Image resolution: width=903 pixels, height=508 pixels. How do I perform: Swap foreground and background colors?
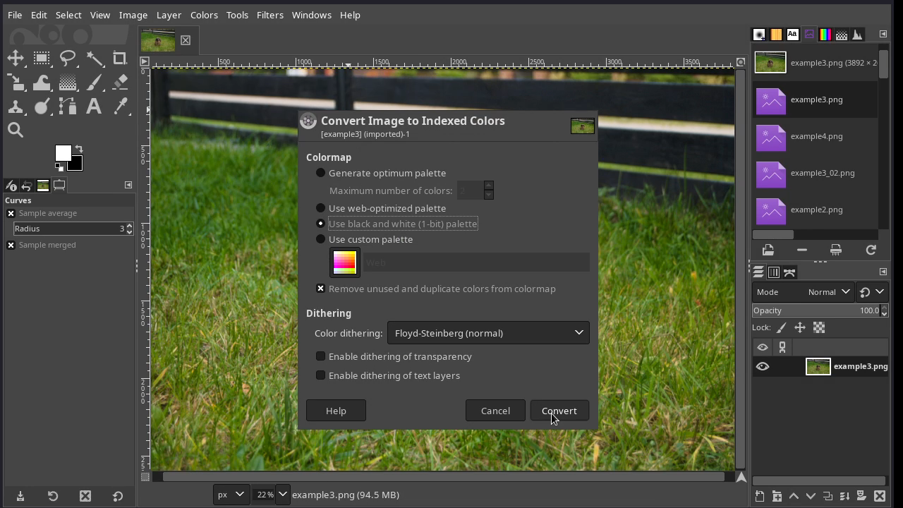tap(79, 149)
